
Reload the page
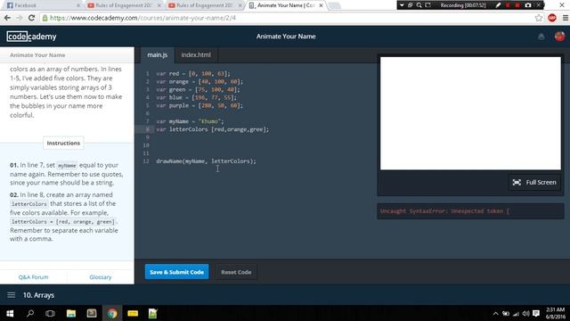coord(32,18)
